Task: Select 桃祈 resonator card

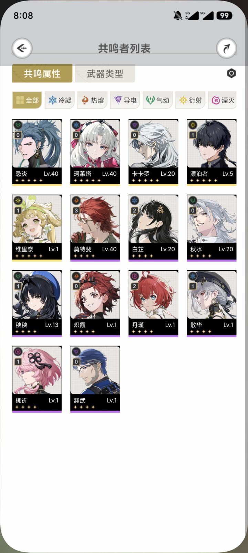Action: coord(37,379)
